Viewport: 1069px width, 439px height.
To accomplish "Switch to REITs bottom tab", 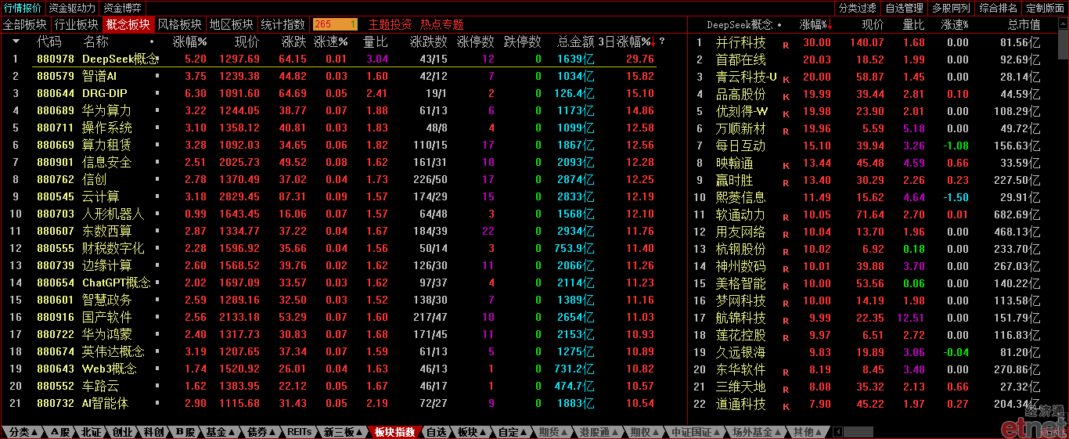I will 299,432.
